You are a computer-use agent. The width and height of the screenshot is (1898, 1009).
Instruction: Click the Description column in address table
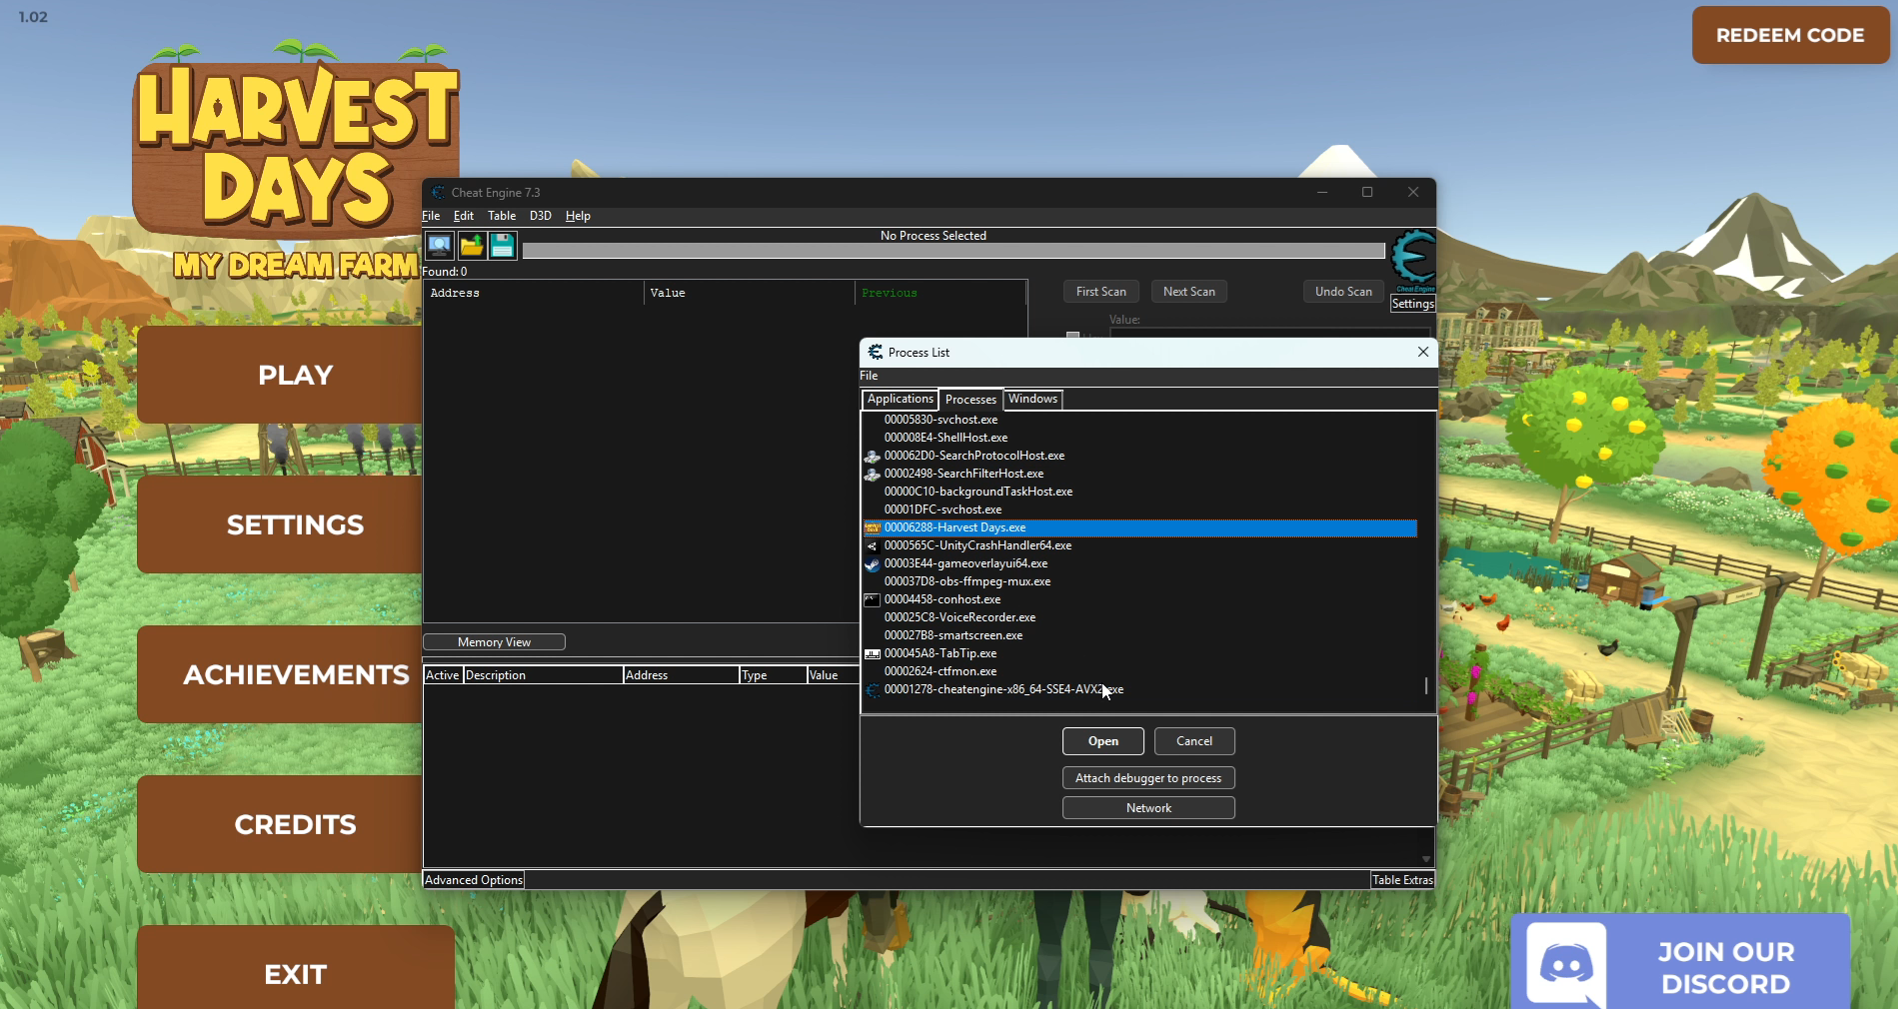tap(543, 675)
